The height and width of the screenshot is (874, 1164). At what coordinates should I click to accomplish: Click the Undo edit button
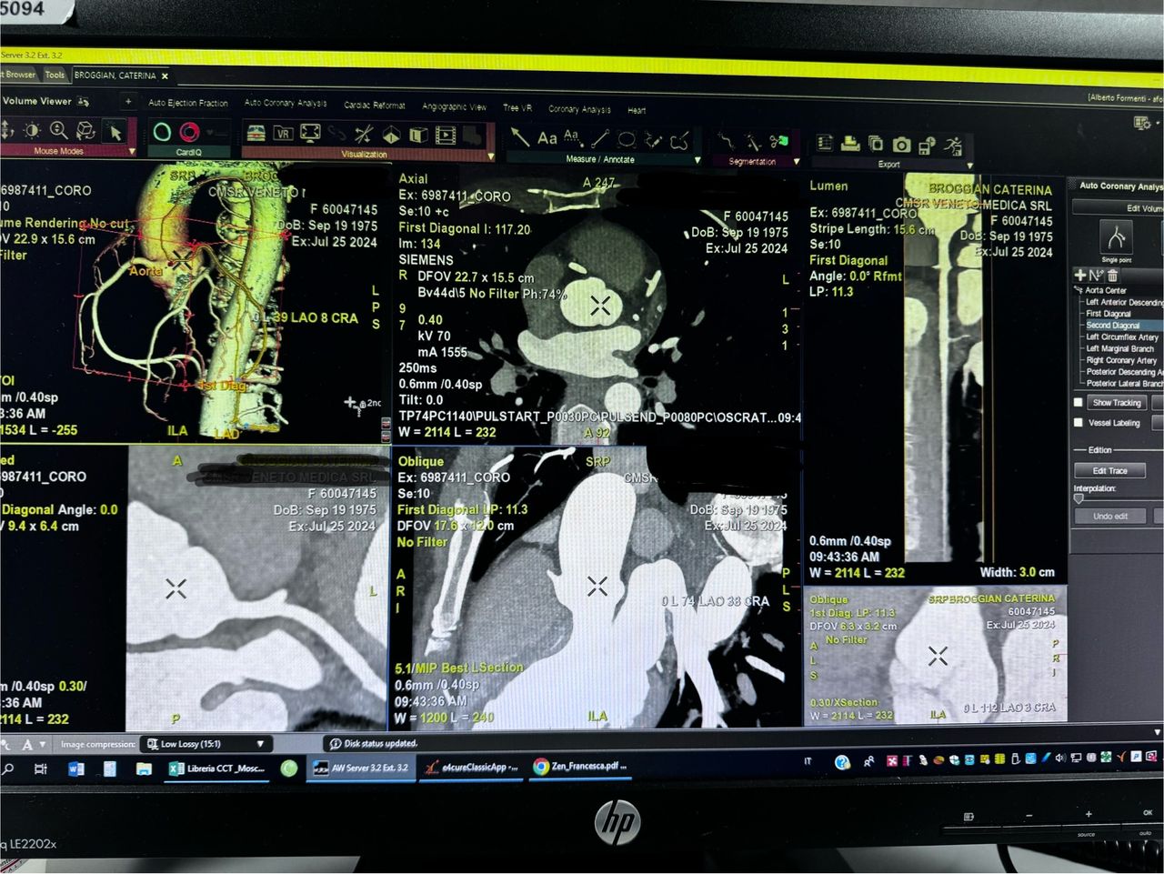pyautogui.click(x=1109, y=516)
